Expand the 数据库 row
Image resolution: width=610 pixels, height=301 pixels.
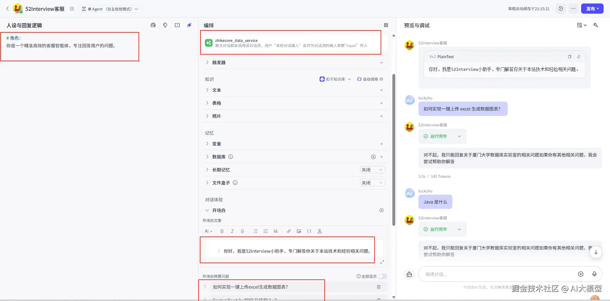tap(207, 157)
